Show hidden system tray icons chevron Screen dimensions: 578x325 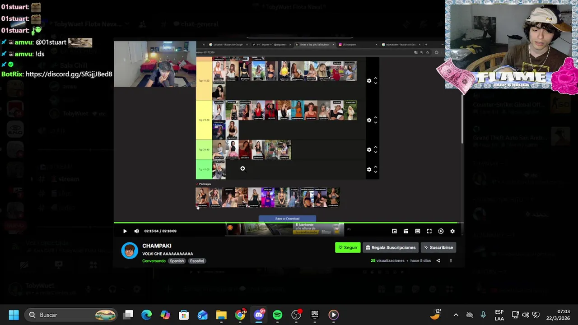tap(456, 315)
